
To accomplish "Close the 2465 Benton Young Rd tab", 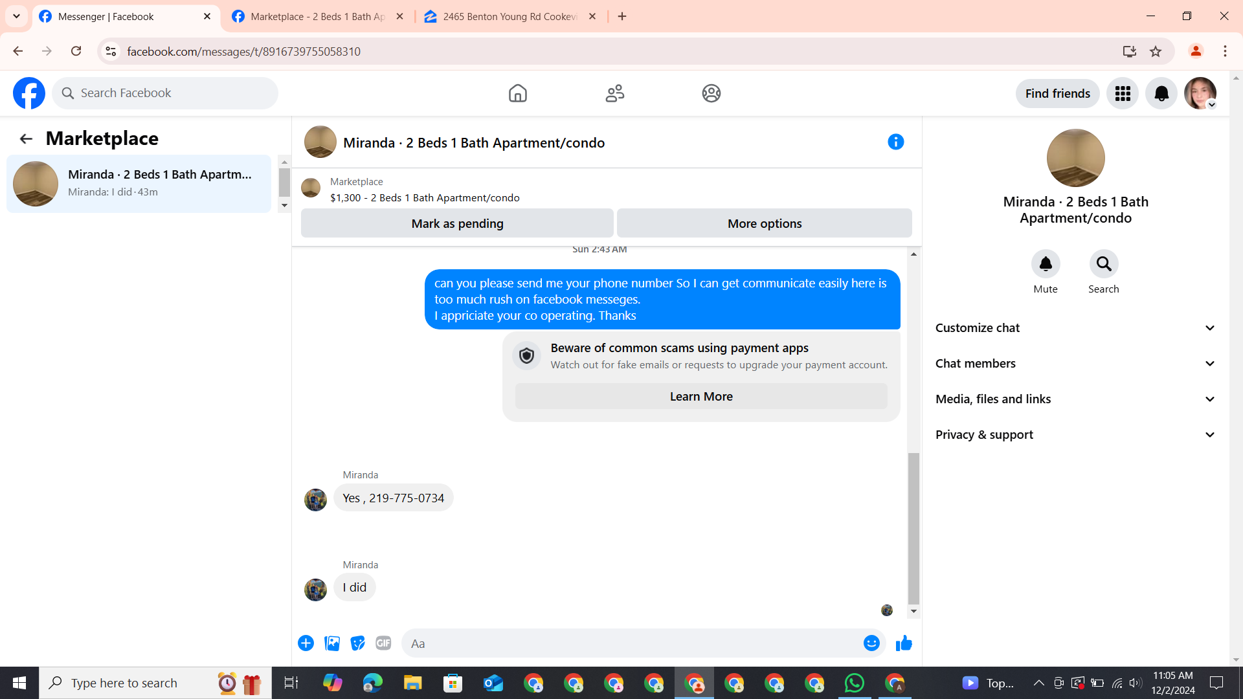I will [592, 16].
